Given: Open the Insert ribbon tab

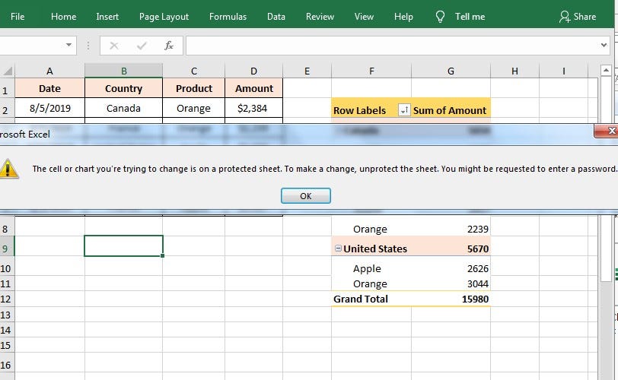Looking at the screenshot, I should point(107,17).
